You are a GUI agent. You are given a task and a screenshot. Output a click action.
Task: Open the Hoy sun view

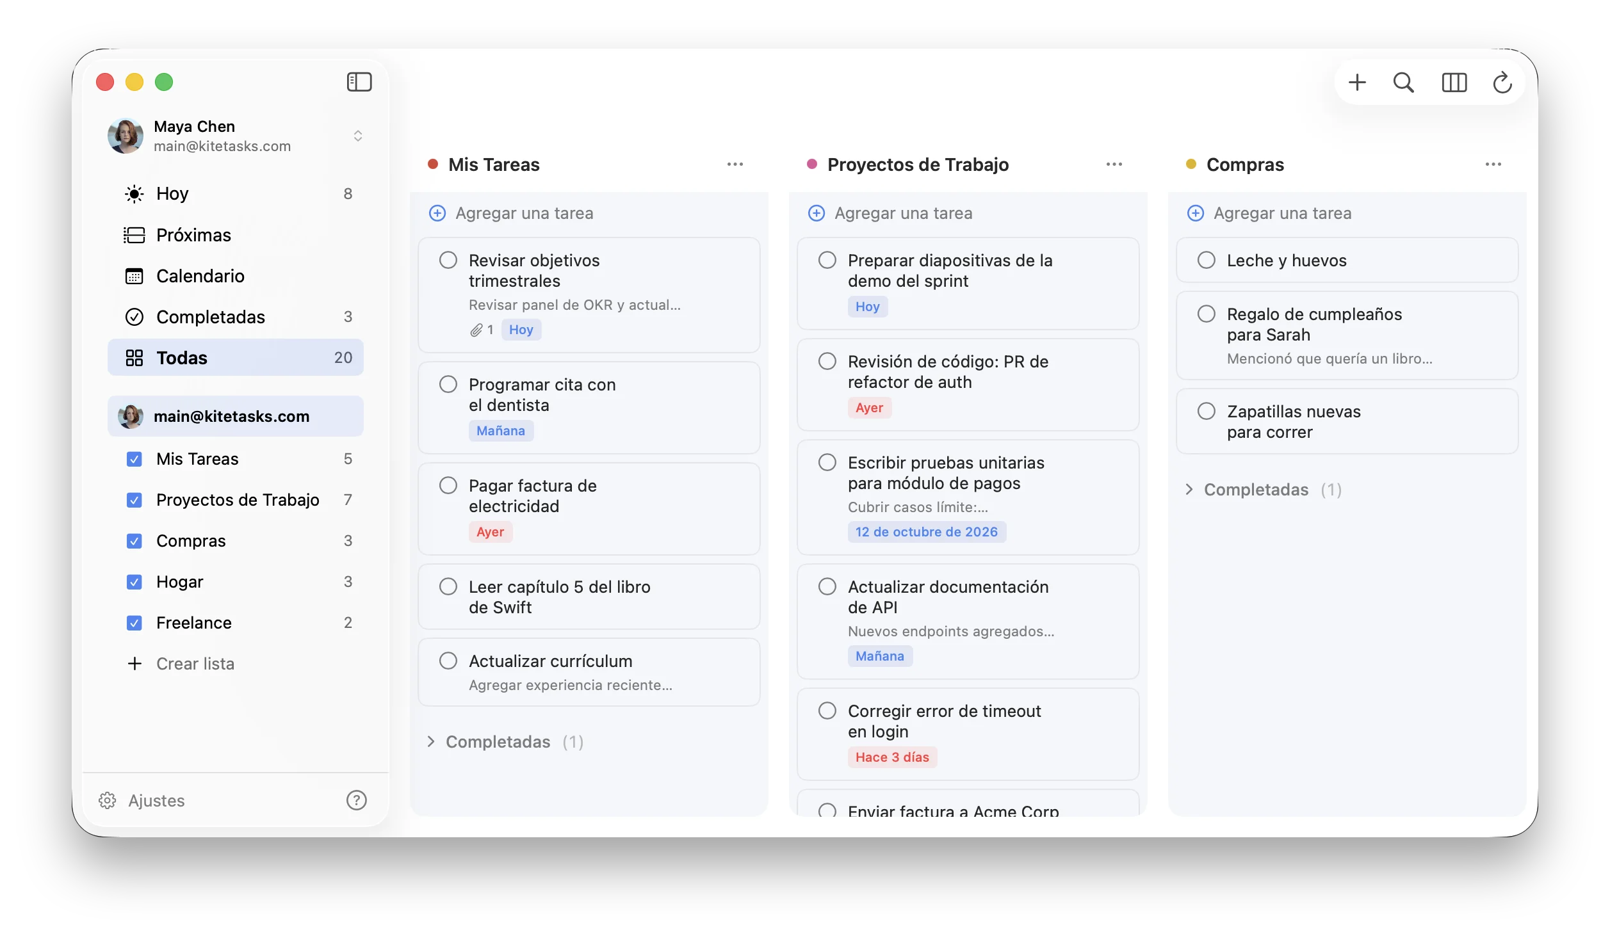click(236, 193)
